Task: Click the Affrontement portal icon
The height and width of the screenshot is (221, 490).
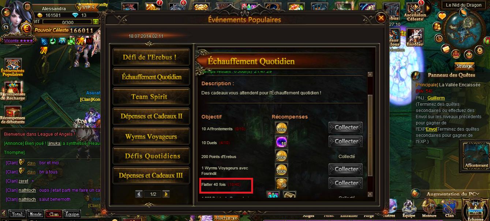Action: coord(476,155)
